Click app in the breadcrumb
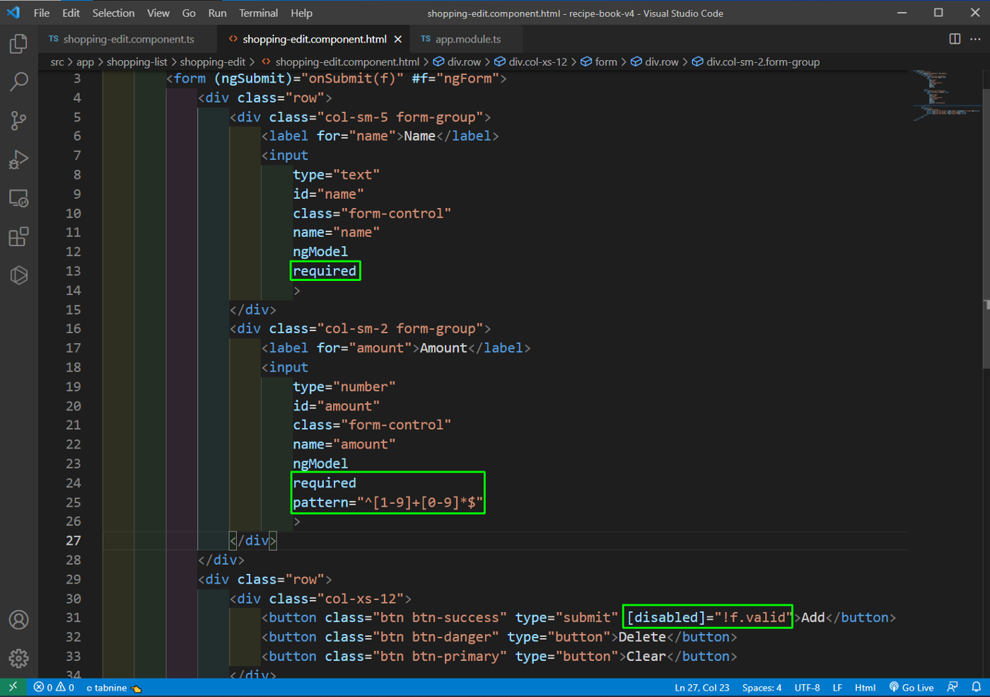This screenshot has width=990, height=697. click(x=85, y=62)
